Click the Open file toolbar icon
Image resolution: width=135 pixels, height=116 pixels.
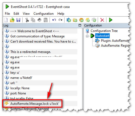pos(12,20)
